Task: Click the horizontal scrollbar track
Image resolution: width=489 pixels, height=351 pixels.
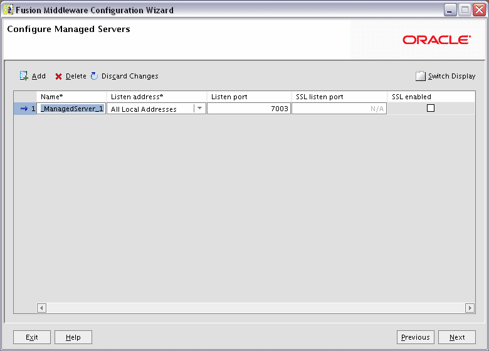Action: point(256,308)
